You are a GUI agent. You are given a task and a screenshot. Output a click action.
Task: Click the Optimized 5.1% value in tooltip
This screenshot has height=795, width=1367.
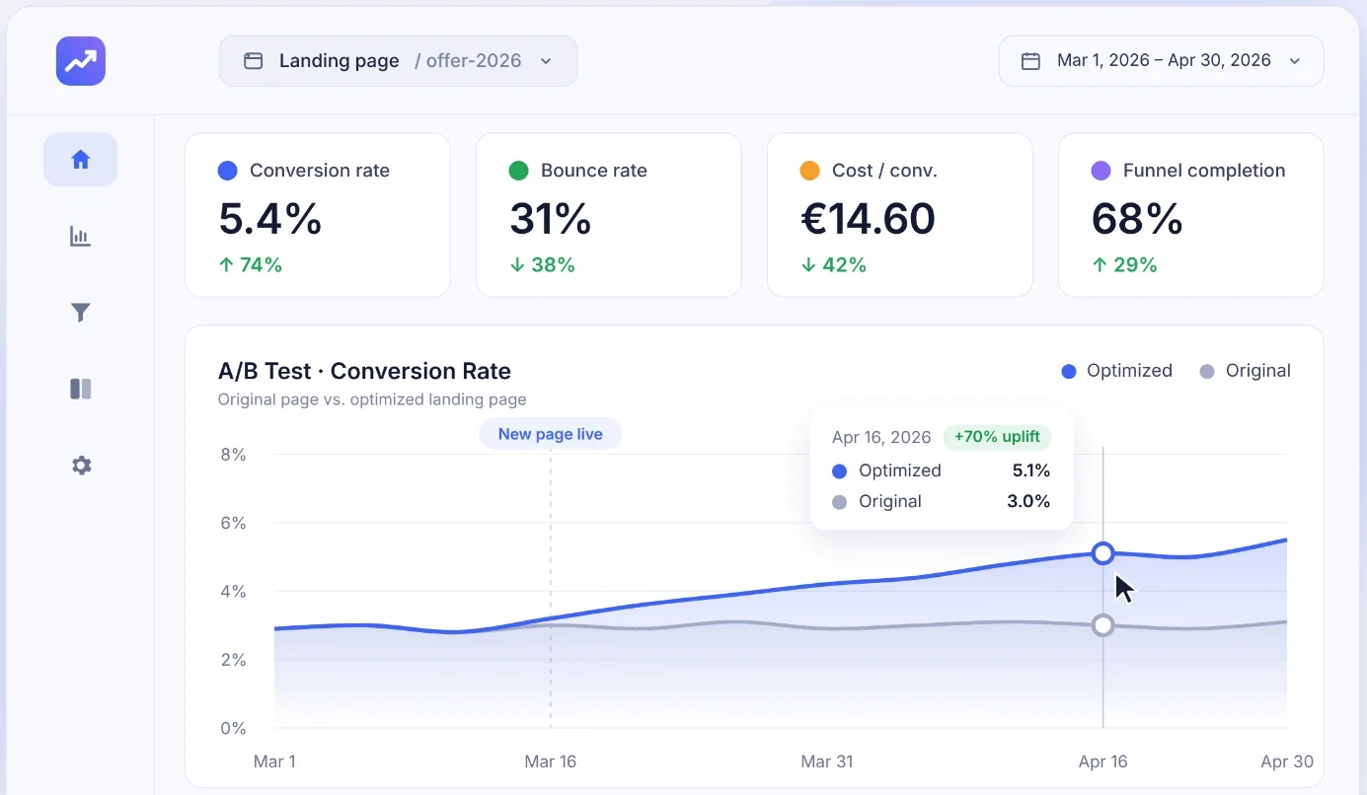point(1031,470)
